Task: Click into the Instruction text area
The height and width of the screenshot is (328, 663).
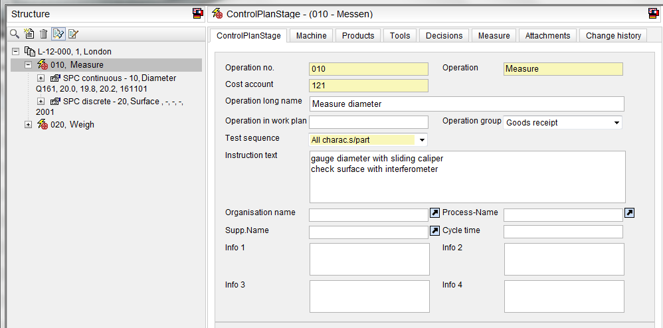Action: pos(466,177)
